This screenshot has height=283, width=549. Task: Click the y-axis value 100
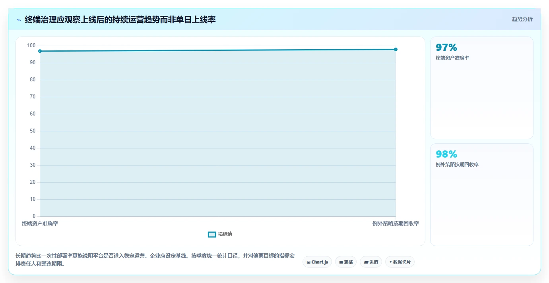tap(31, 46)
